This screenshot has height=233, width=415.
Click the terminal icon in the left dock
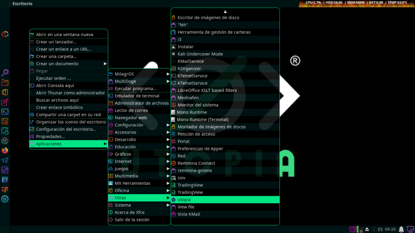(5, 111)
